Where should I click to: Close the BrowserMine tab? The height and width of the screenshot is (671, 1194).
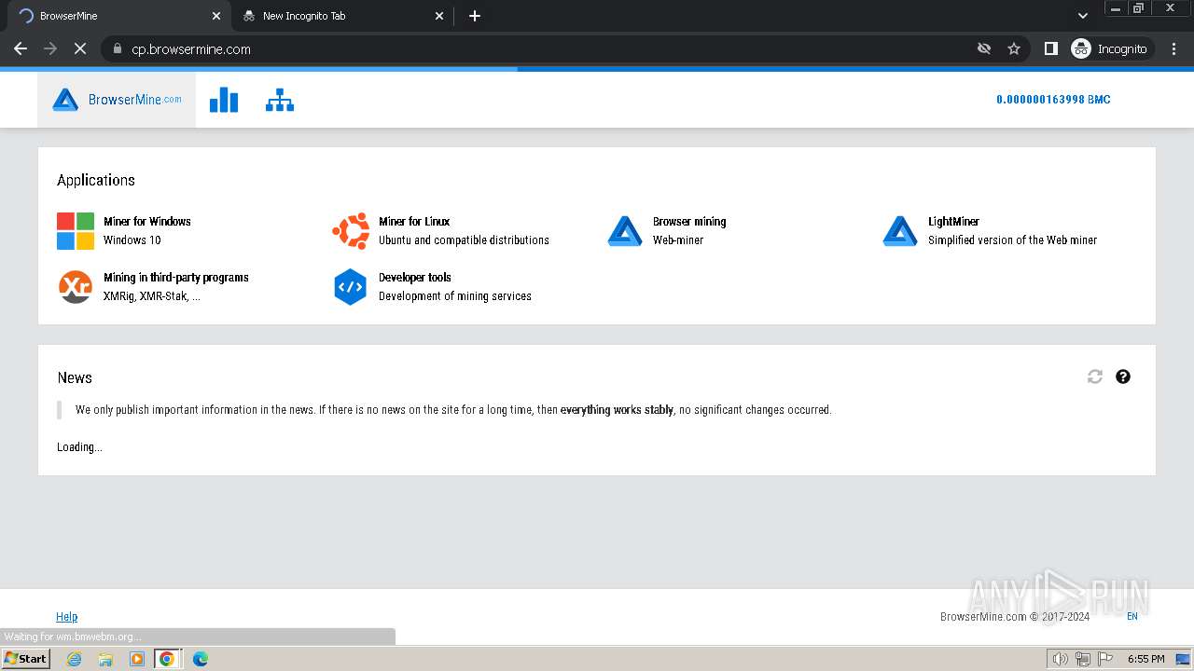pyautogui.click(x=216, y=16)
